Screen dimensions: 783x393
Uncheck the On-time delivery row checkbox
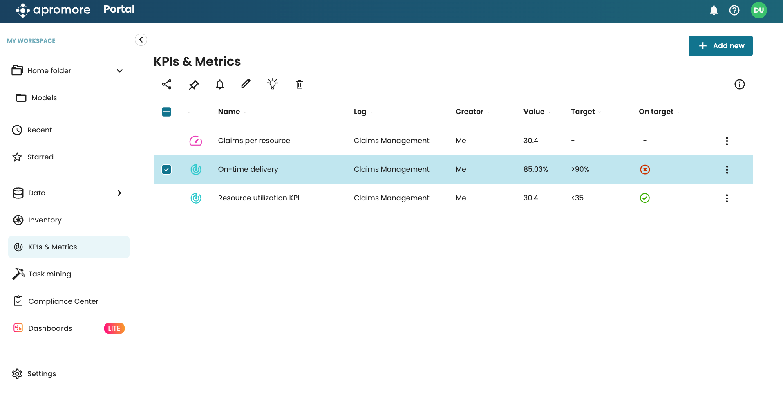167,169
